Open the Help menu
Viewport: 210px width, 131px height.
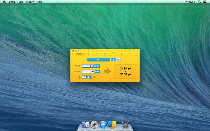click(40, 2)
